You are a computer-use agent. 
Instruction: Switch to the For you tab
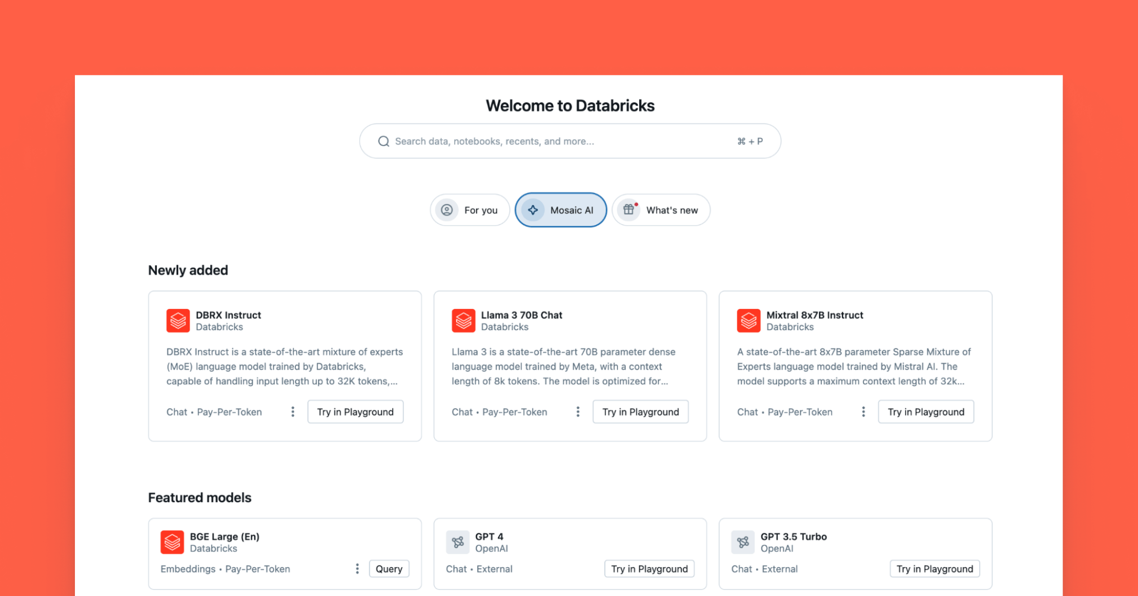pos(469,210)
